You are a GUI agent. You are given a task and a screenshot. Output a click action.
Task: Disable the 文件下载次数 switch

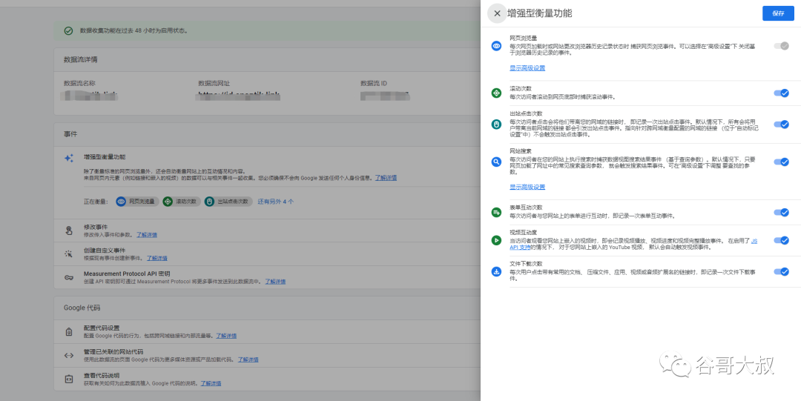(x=781, y=271)
